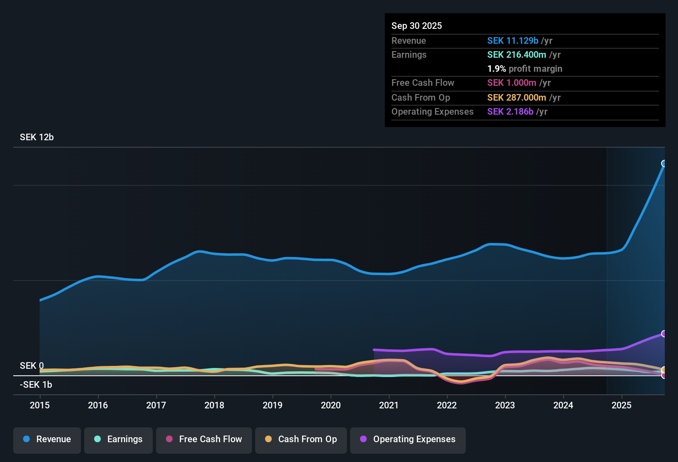Image resolution: width=678 pixels, height=462 pixels.
Task: Select the Revenue endpoint marker on chart
Action: click(x=664, y=164)
